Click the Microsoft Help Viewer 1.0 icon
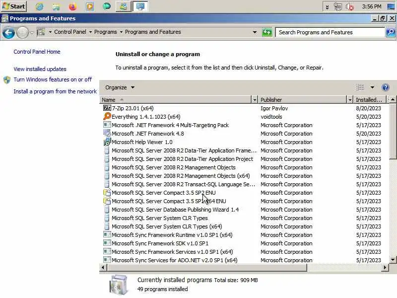Image resolution: width=397 pixels, height=298 pixels. [107, 142]
